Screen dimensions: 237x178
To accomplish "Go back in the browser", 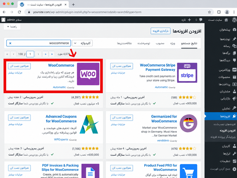I will pos(4,12).
